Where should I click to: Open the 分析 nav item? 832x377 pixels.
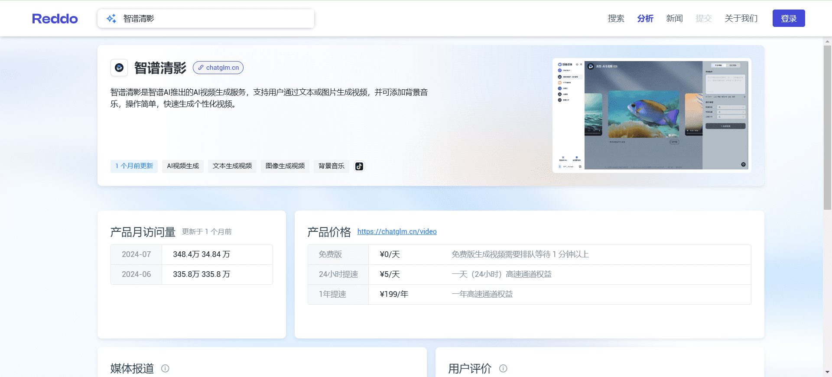point(645,19)
